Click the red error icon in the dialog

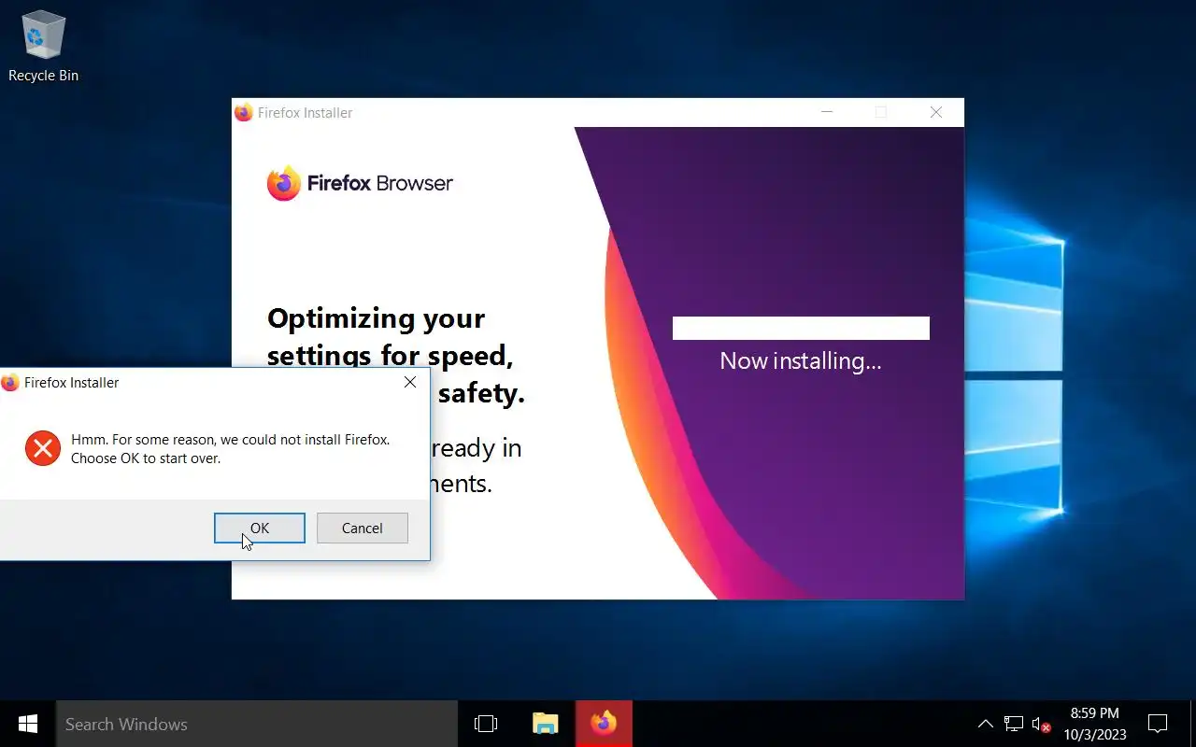click(43, 448)
